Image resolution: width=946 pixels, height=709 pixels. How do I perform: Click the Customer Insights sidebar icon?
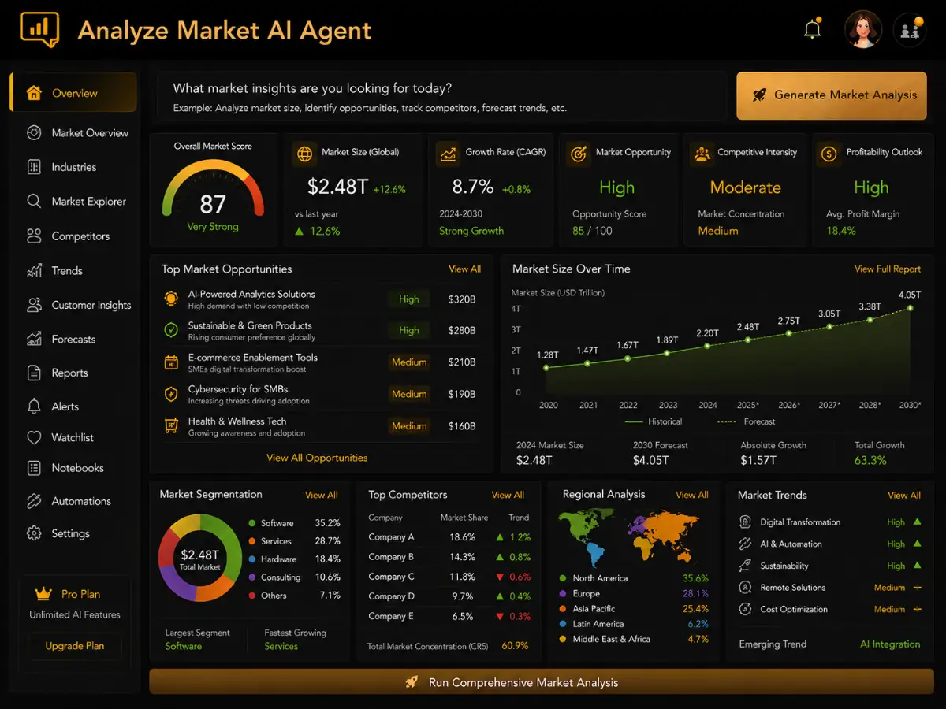[x=34, y=305]
